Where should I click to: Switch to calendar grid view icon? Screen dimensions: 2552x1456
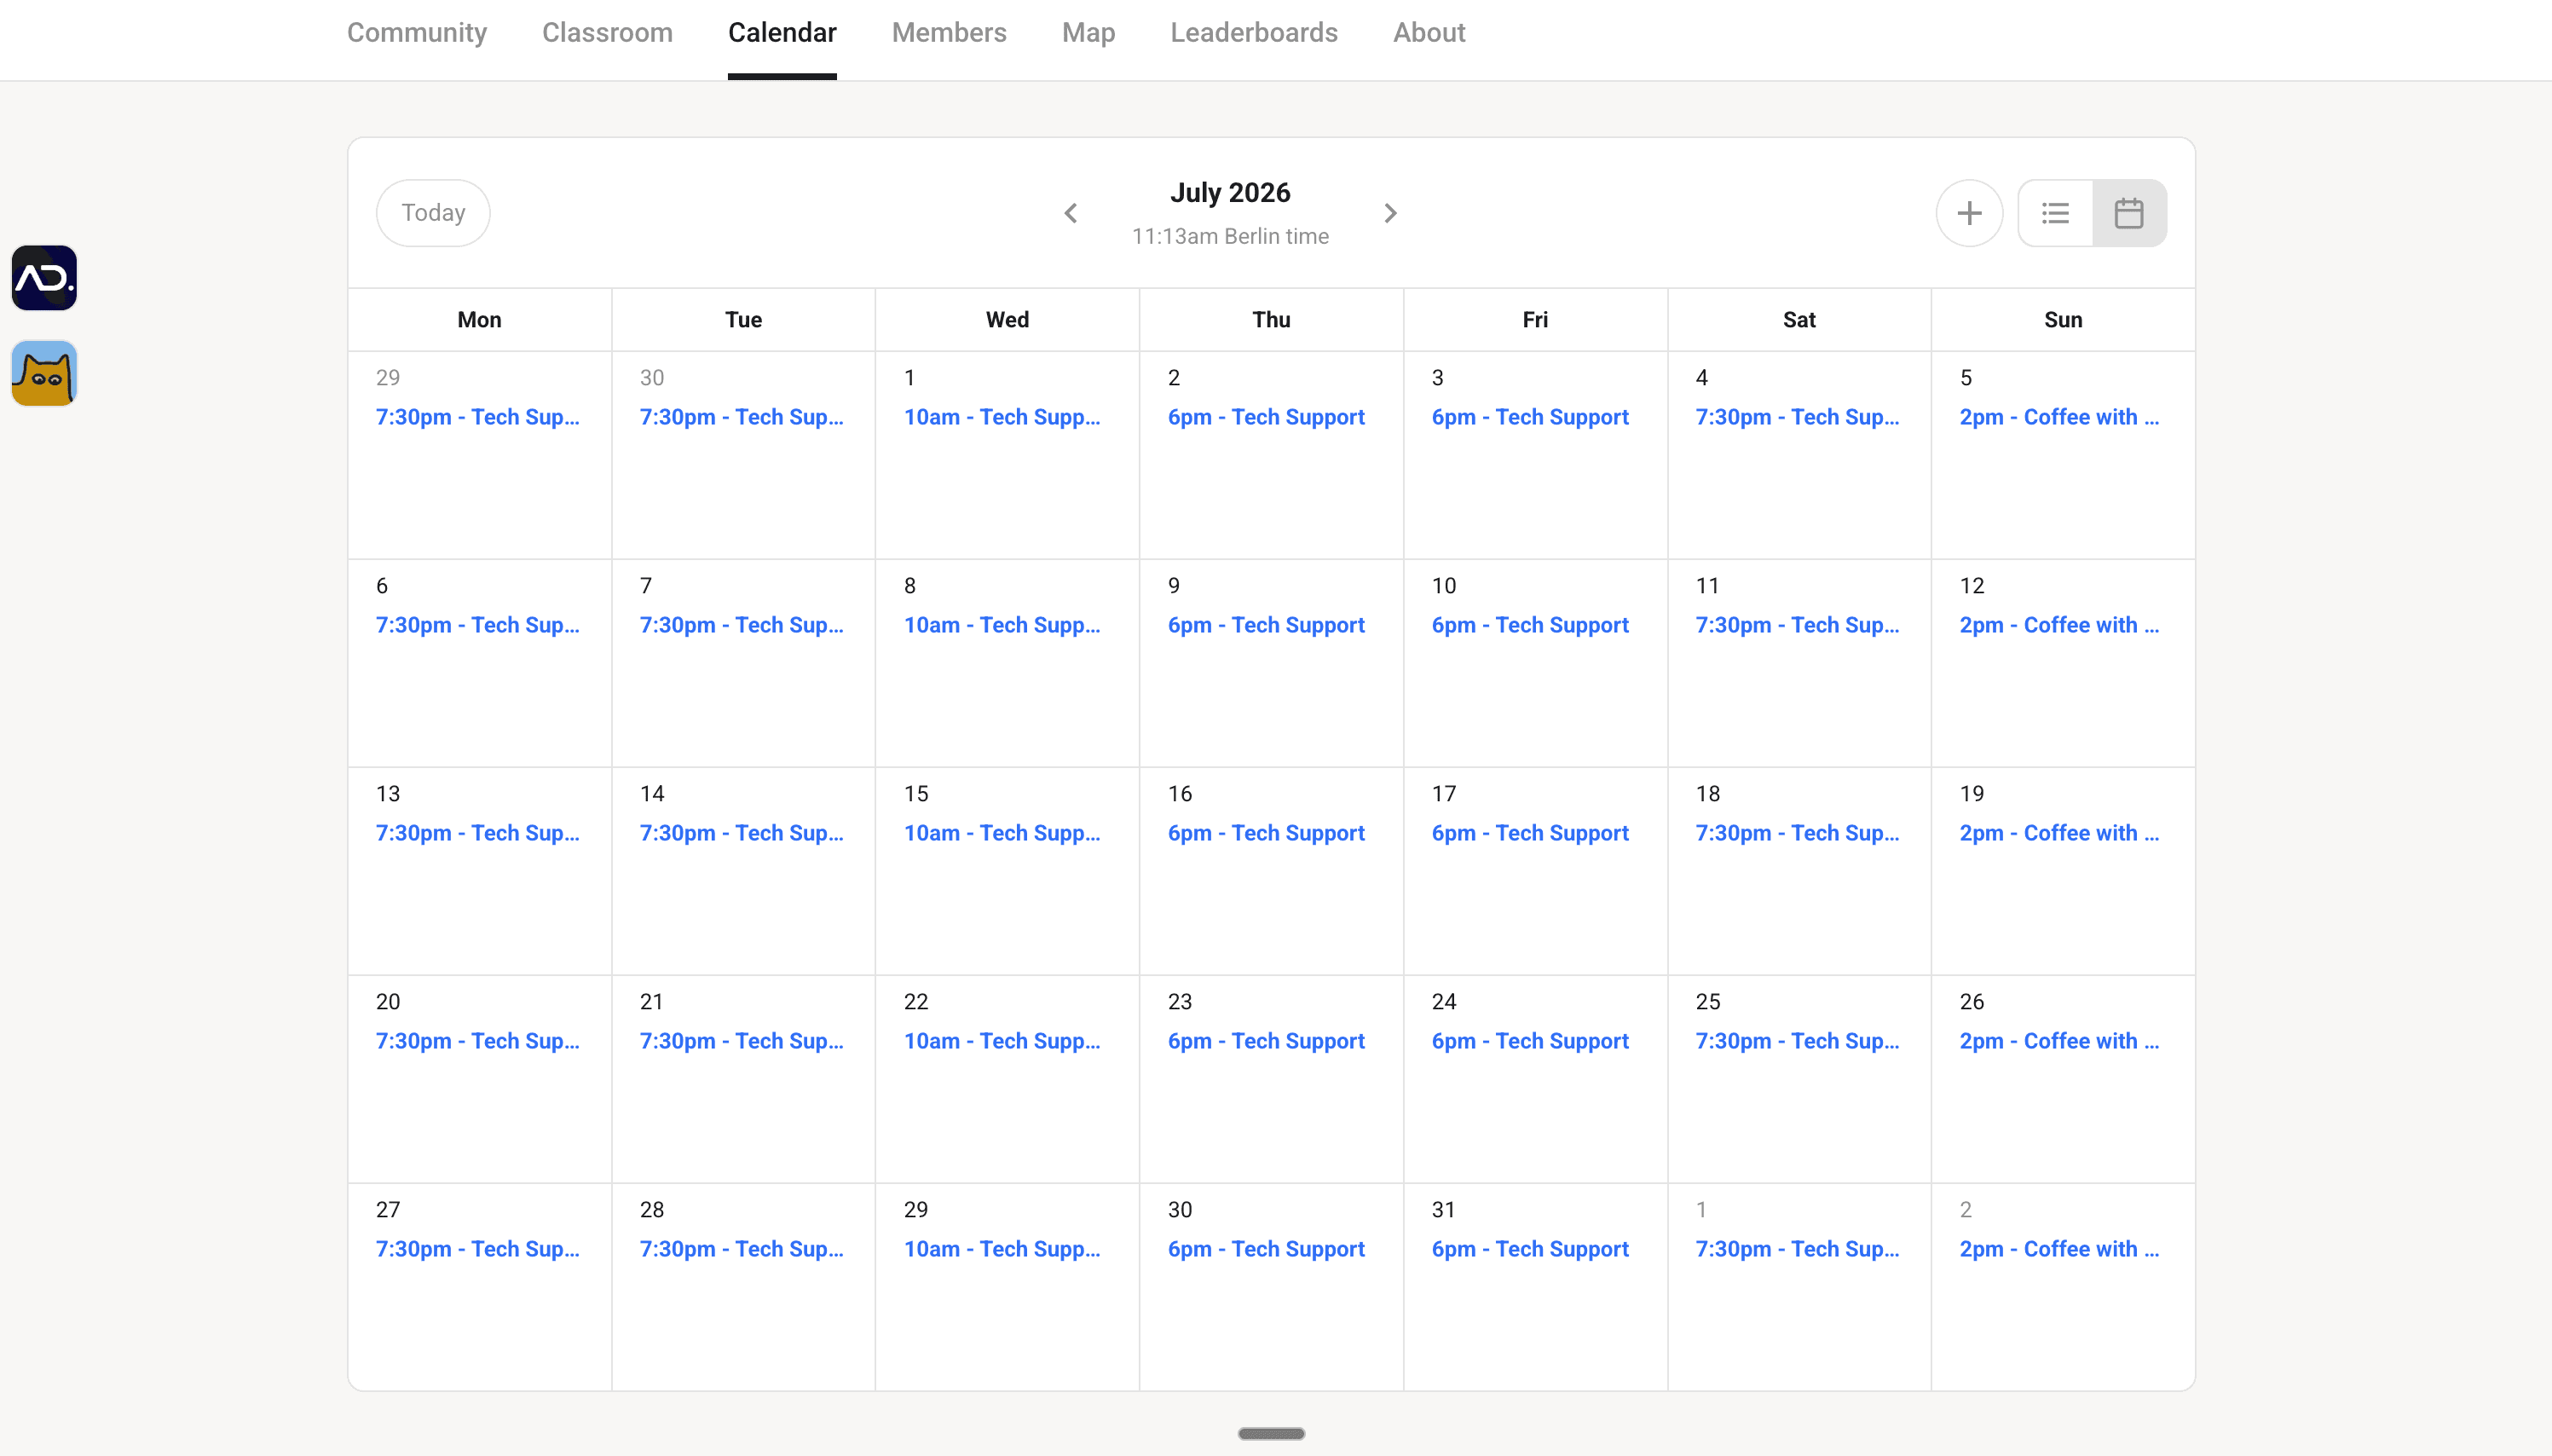pyautogui.click(x=2128, y=213)
